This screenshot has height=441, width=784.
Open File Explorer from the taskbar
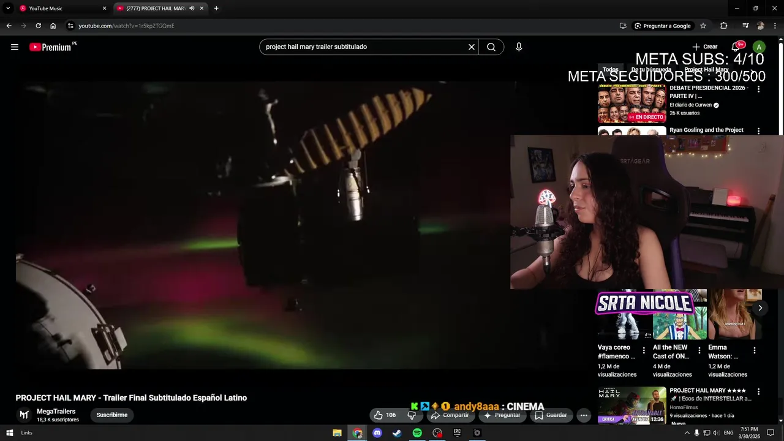click(337, 432)
